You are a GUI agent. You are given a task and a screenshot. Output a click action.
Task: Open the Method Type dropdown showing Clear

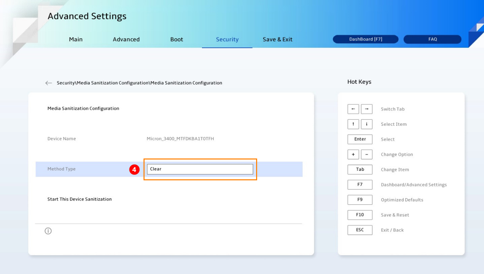click(x=200, y=169)
